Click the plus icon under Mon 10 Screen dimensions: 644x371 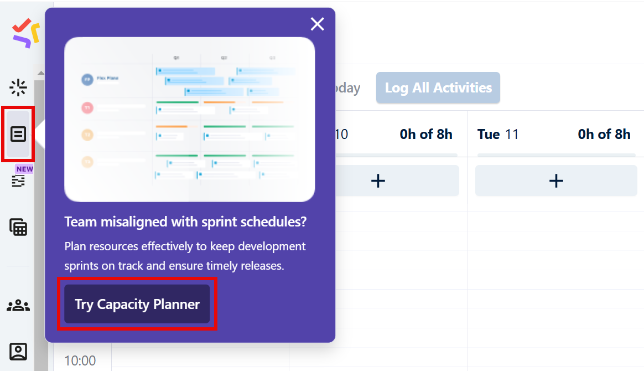tap(378, 180)
